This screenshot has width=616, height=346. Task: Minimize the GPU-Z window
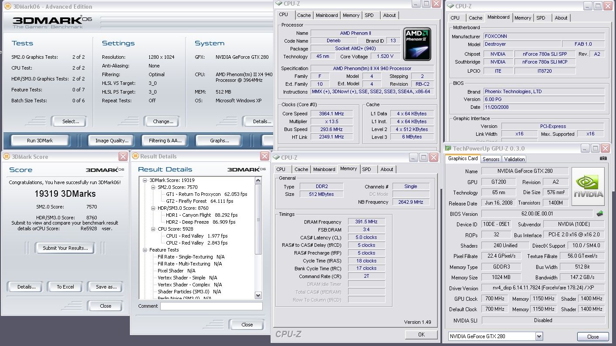(585, 148)
